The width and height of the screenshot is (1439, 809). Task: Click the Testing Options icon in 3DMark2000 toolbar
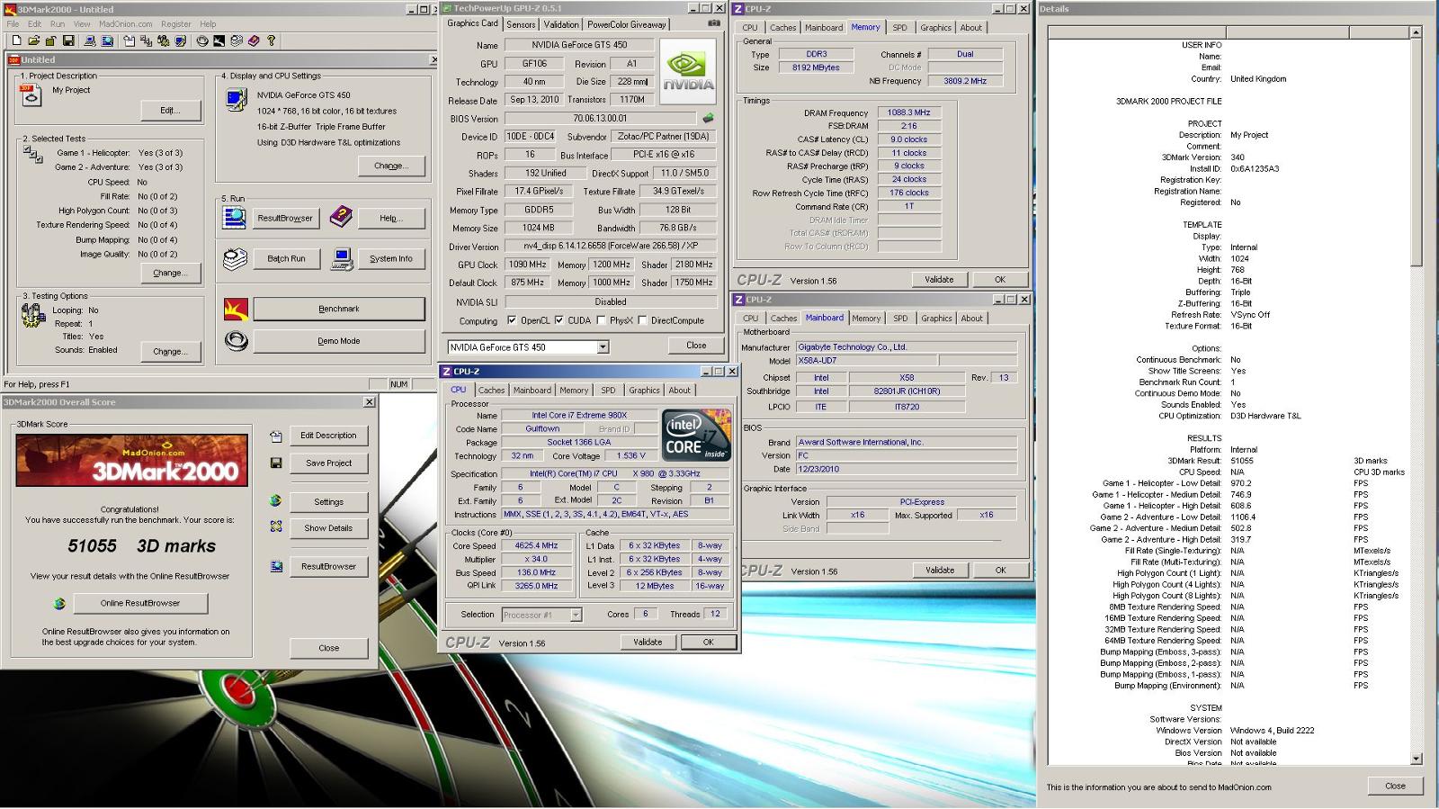[x=163, y=40]
